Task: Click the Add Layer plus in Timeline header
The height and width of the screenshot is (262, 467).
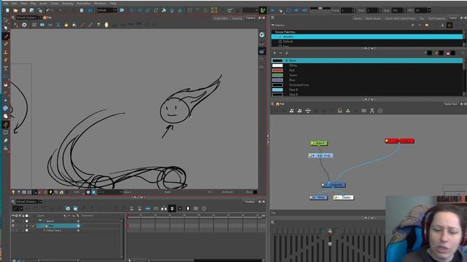Action: coord(65,215)
